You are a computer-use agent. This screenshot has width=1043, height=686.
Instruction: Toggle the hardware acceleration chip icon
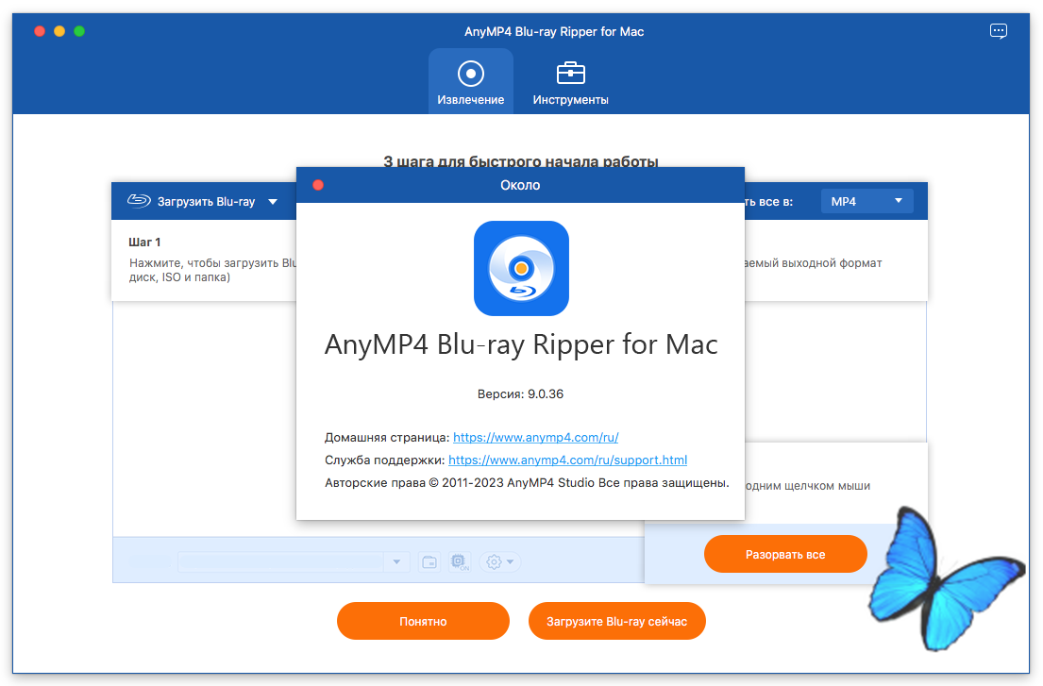coord(460,562)
